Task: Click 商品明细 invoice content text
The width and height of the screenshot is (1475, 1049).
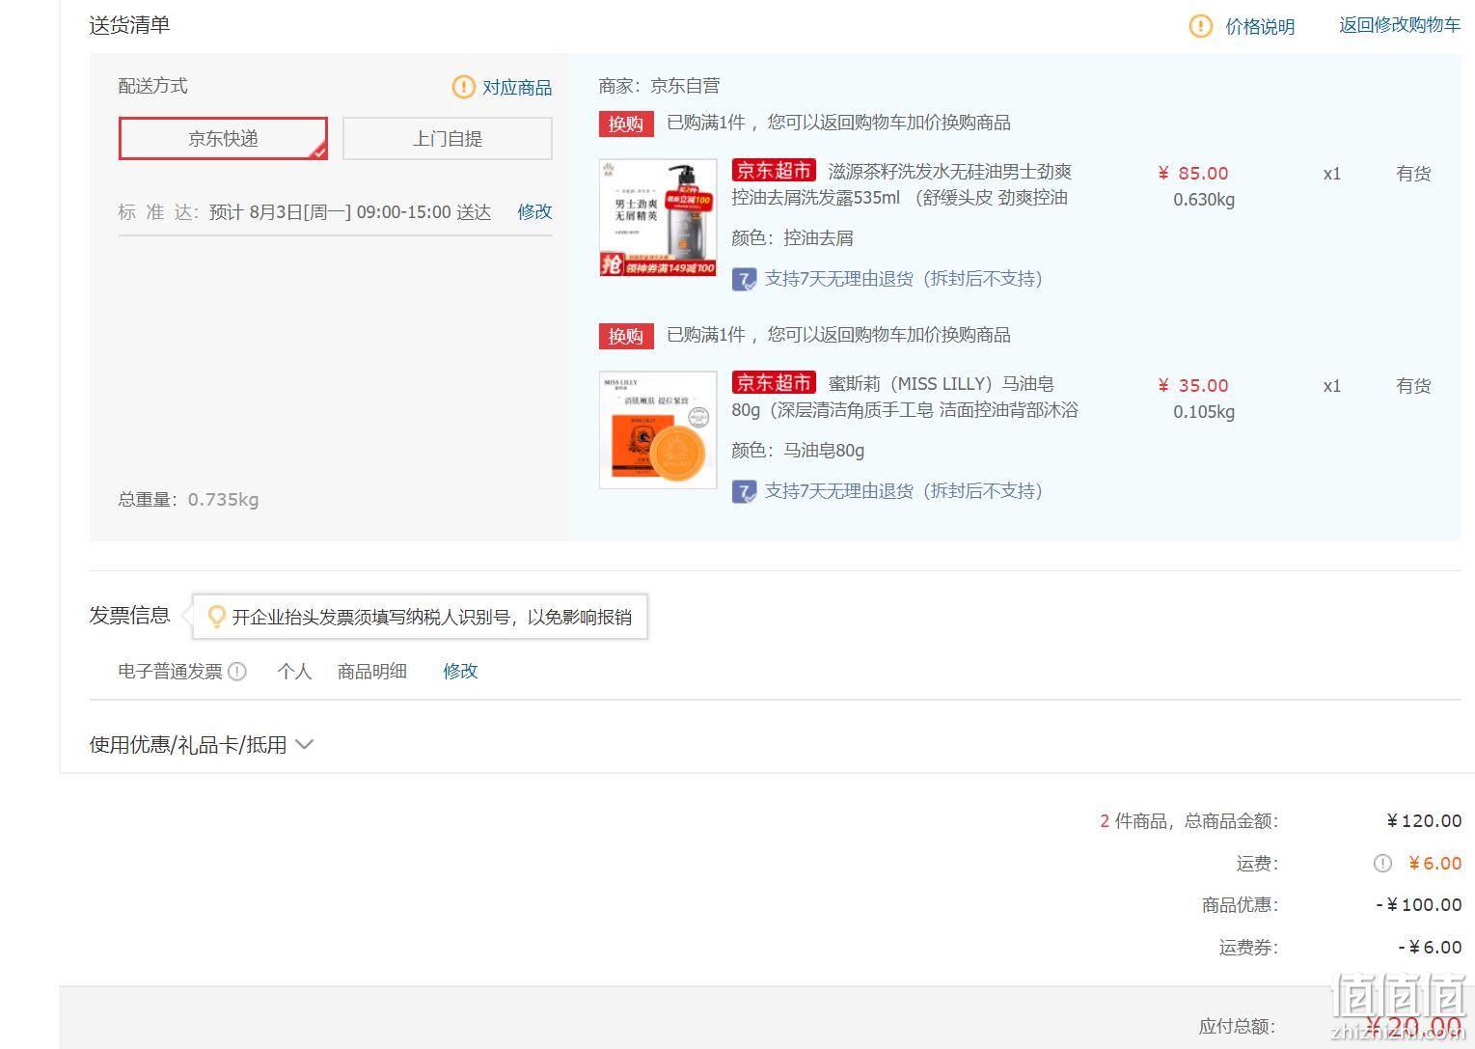Action: pos(372,671)
